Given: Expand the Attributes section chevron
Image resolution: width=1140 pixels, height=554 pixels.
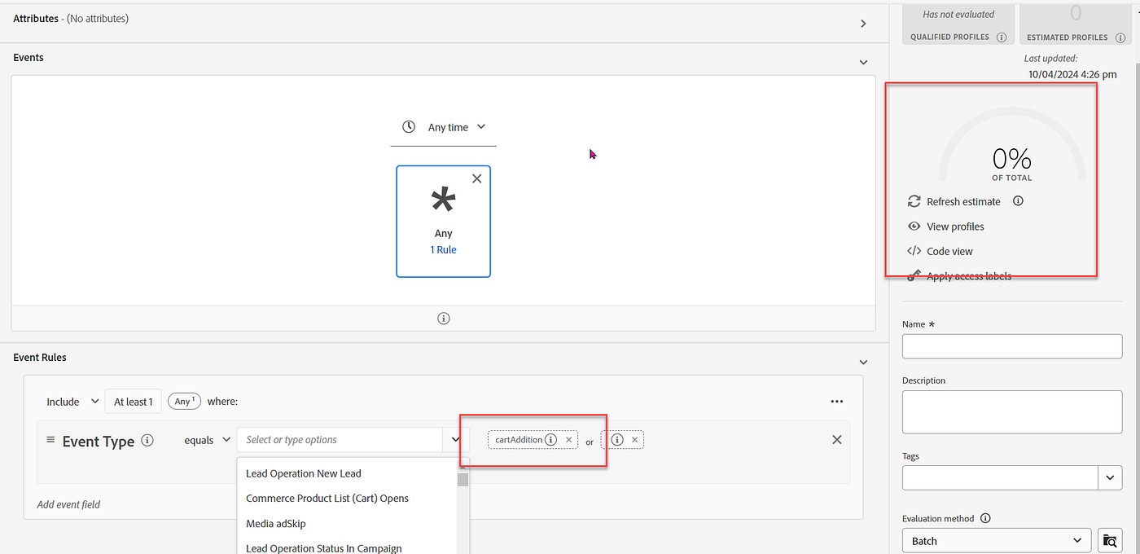Looking at the screenshot, I should 863,24.
